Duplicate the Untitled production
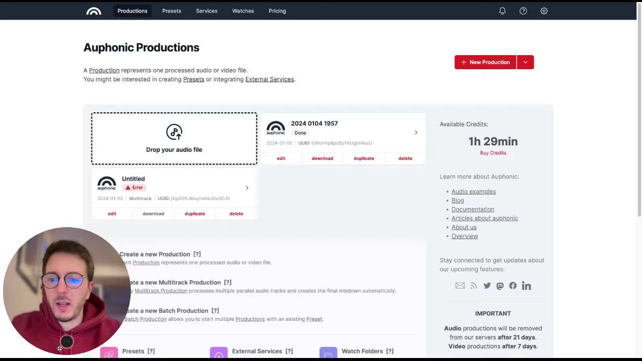The height and width of the screenshot is (361, 642). pyautogui.click(x=195, y=214)
